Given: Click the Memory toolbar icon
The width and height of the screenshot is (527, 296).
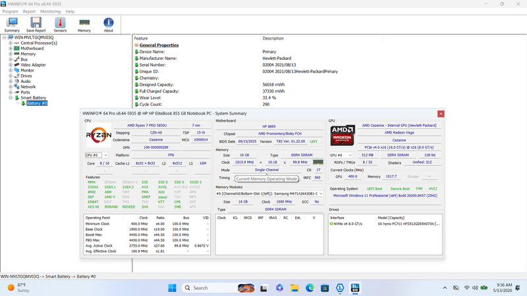Looking at the screenshot, I should 84,25.
